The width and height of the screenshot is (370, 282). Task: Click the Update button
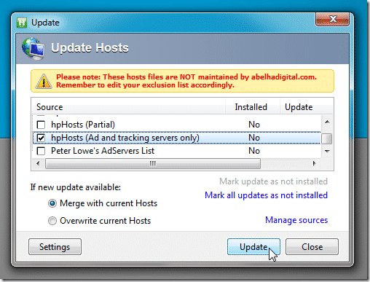[x=253, y=247]
